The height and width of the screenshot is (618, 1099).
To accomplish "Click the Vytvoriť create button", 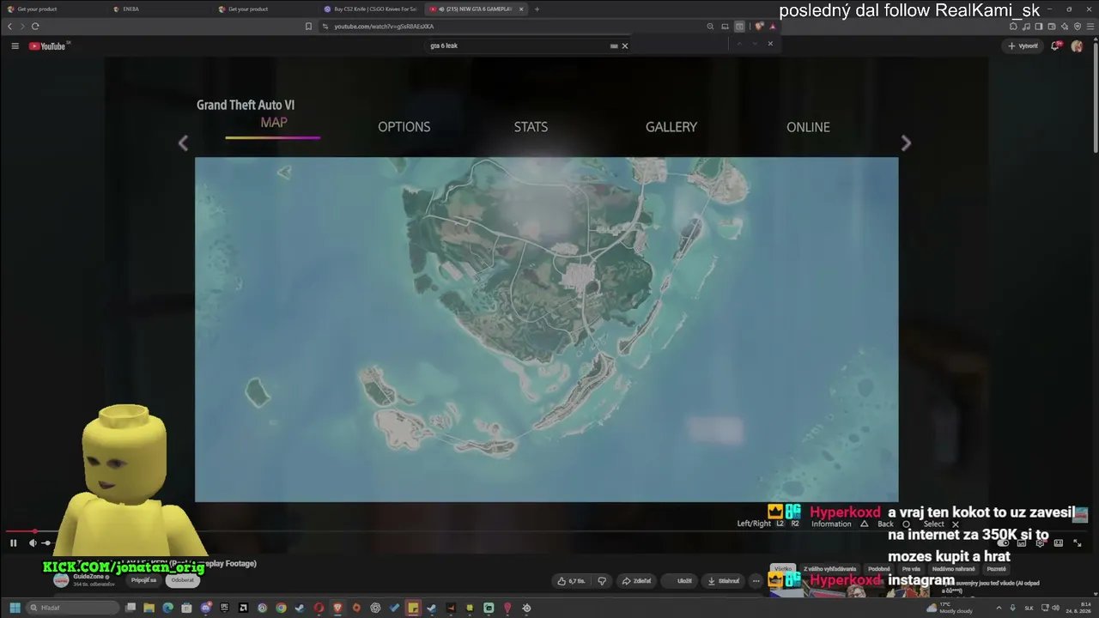I will click(x=1023, y=45).
